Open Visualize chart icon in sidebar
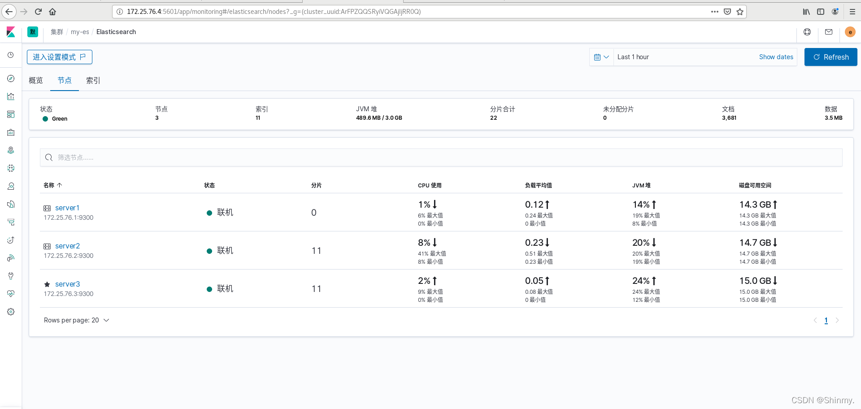The height and width of the screenshot is (409, 861). point(11,96)
